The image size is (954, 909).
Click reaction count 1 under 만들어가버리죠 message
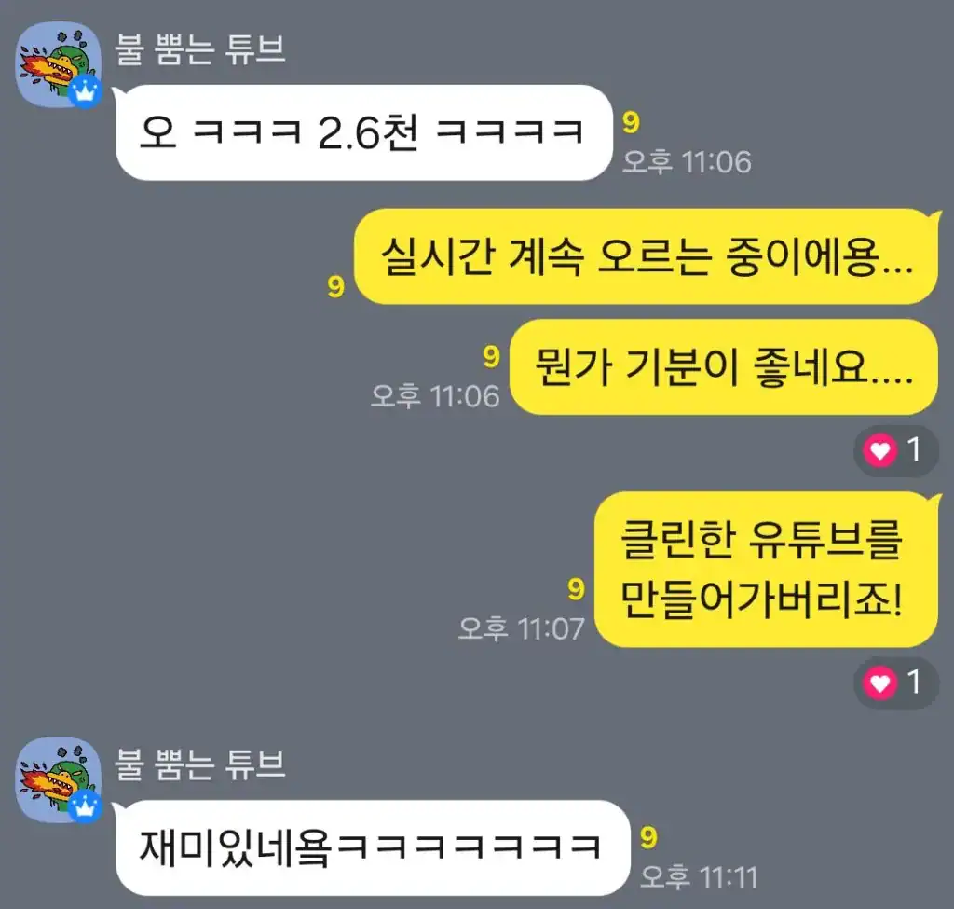click(913, 682)
